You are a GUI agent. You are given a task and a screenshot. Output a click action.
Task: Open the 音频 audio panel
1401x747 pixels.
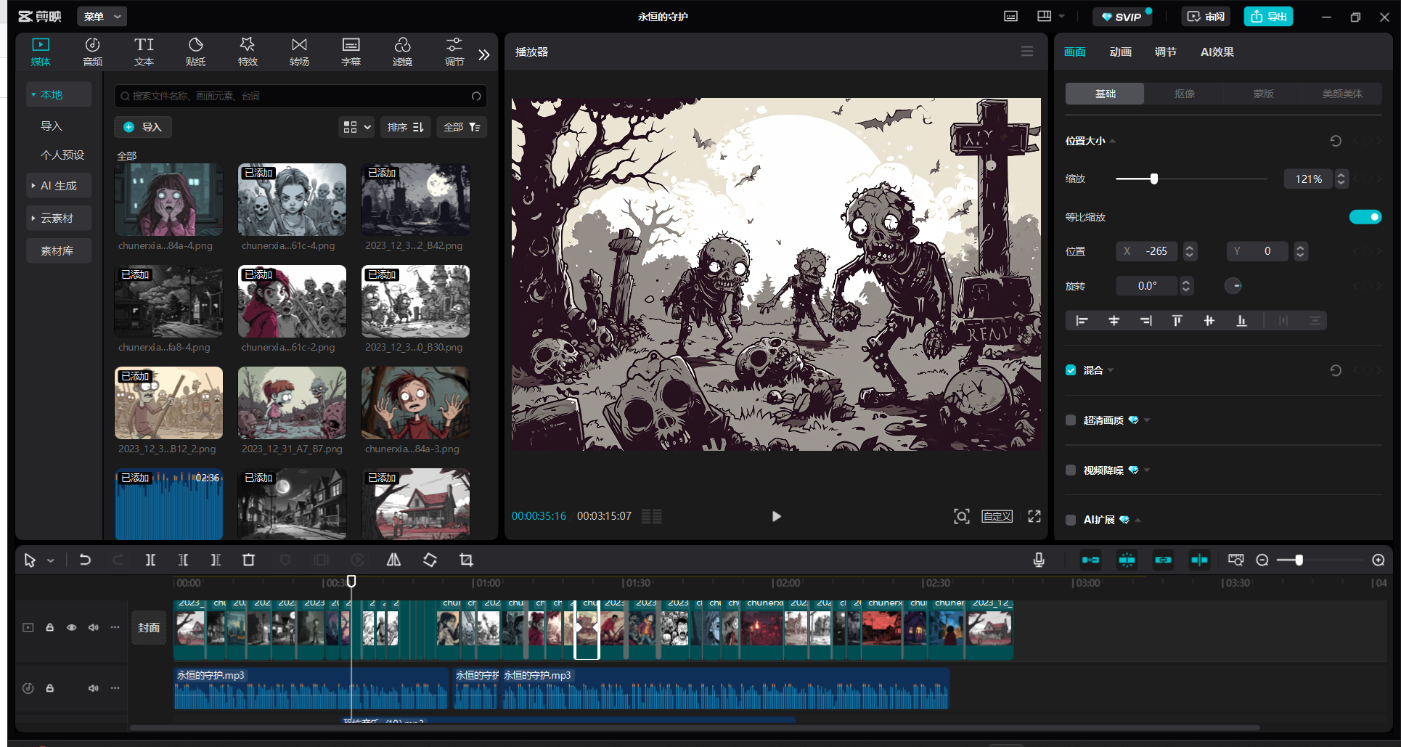pyautogui.click(x=92, y=52)
